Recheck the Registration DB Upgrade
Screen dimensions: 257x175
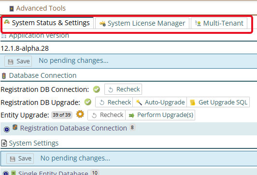click(114, 102)
